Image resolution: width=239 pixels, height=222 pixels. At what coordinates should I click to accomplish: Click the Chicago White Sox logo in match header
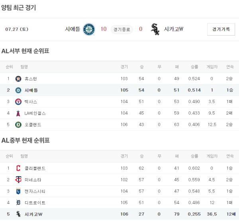click(x=155, y=29)
